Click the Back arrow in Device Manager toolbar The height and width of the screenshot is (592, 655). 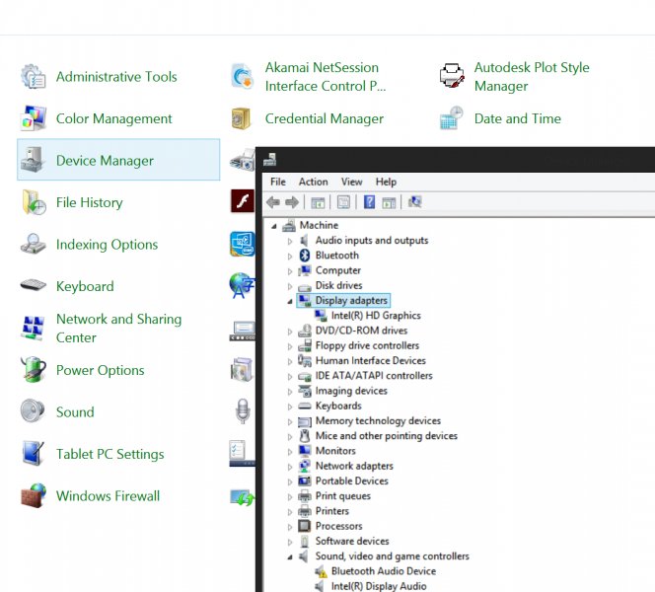(273, 202)
